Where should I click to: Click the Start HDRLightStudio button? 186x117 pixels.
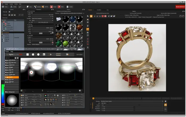click(43, 22)
